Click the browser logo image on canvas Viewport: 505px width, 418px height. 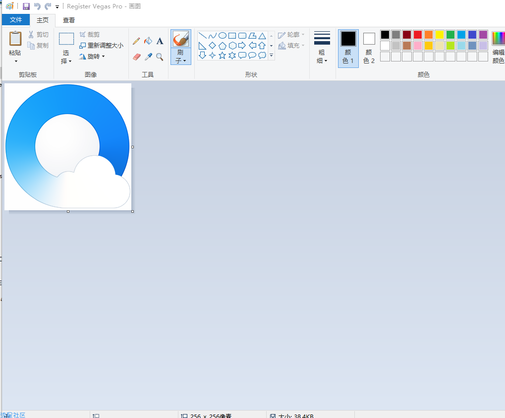pos(68,147)
